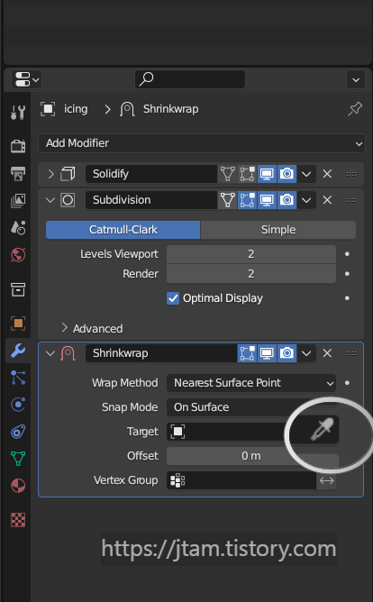Open the Wrap Method dropdown
373x602 pixels.
click(x=251, y=383)
